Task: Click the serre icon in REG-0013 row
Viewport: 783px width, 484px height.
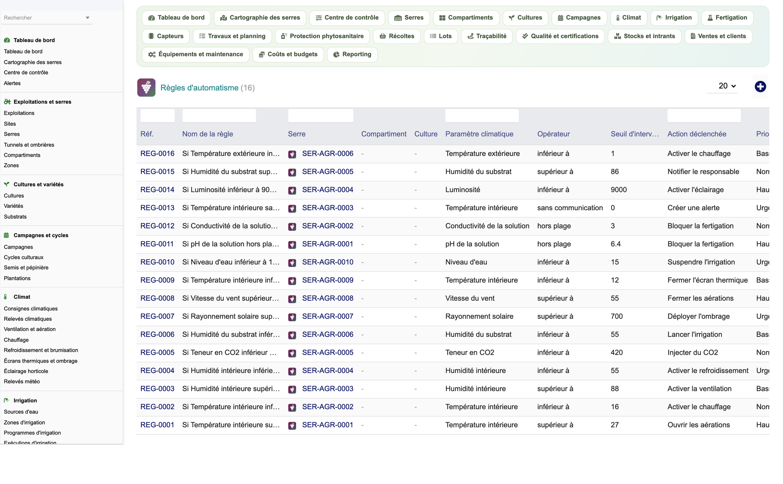Action: click(x=292, y=208)
